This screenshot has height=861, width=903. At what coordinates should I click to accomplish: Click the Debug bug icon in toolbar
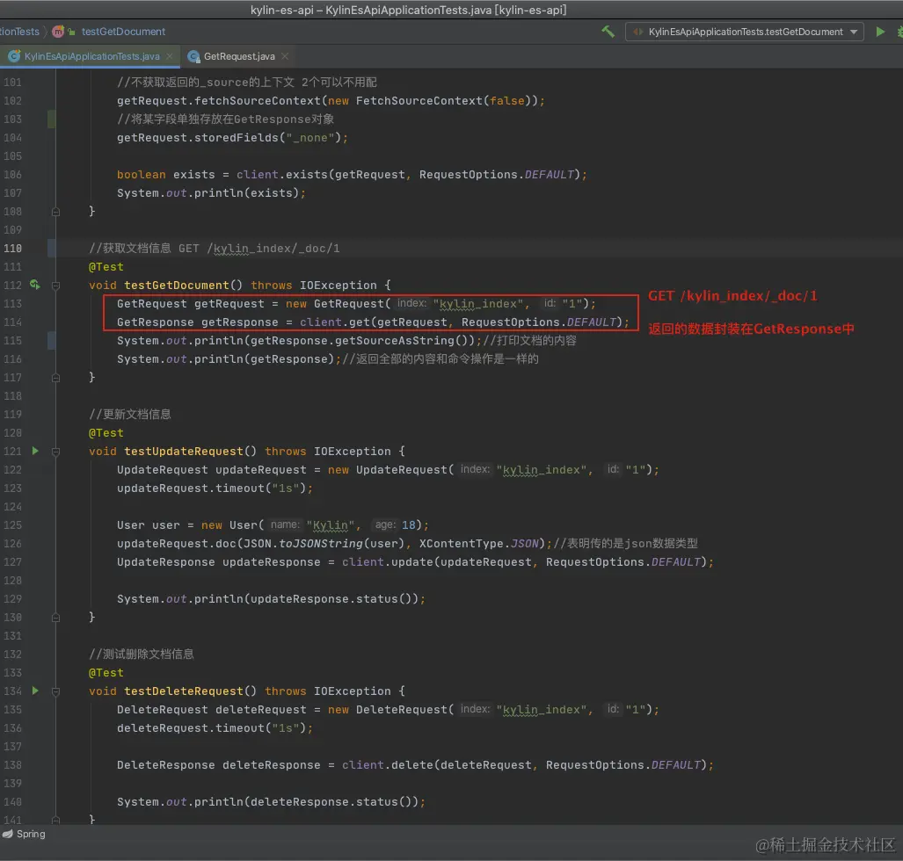[x=899, y=32]
